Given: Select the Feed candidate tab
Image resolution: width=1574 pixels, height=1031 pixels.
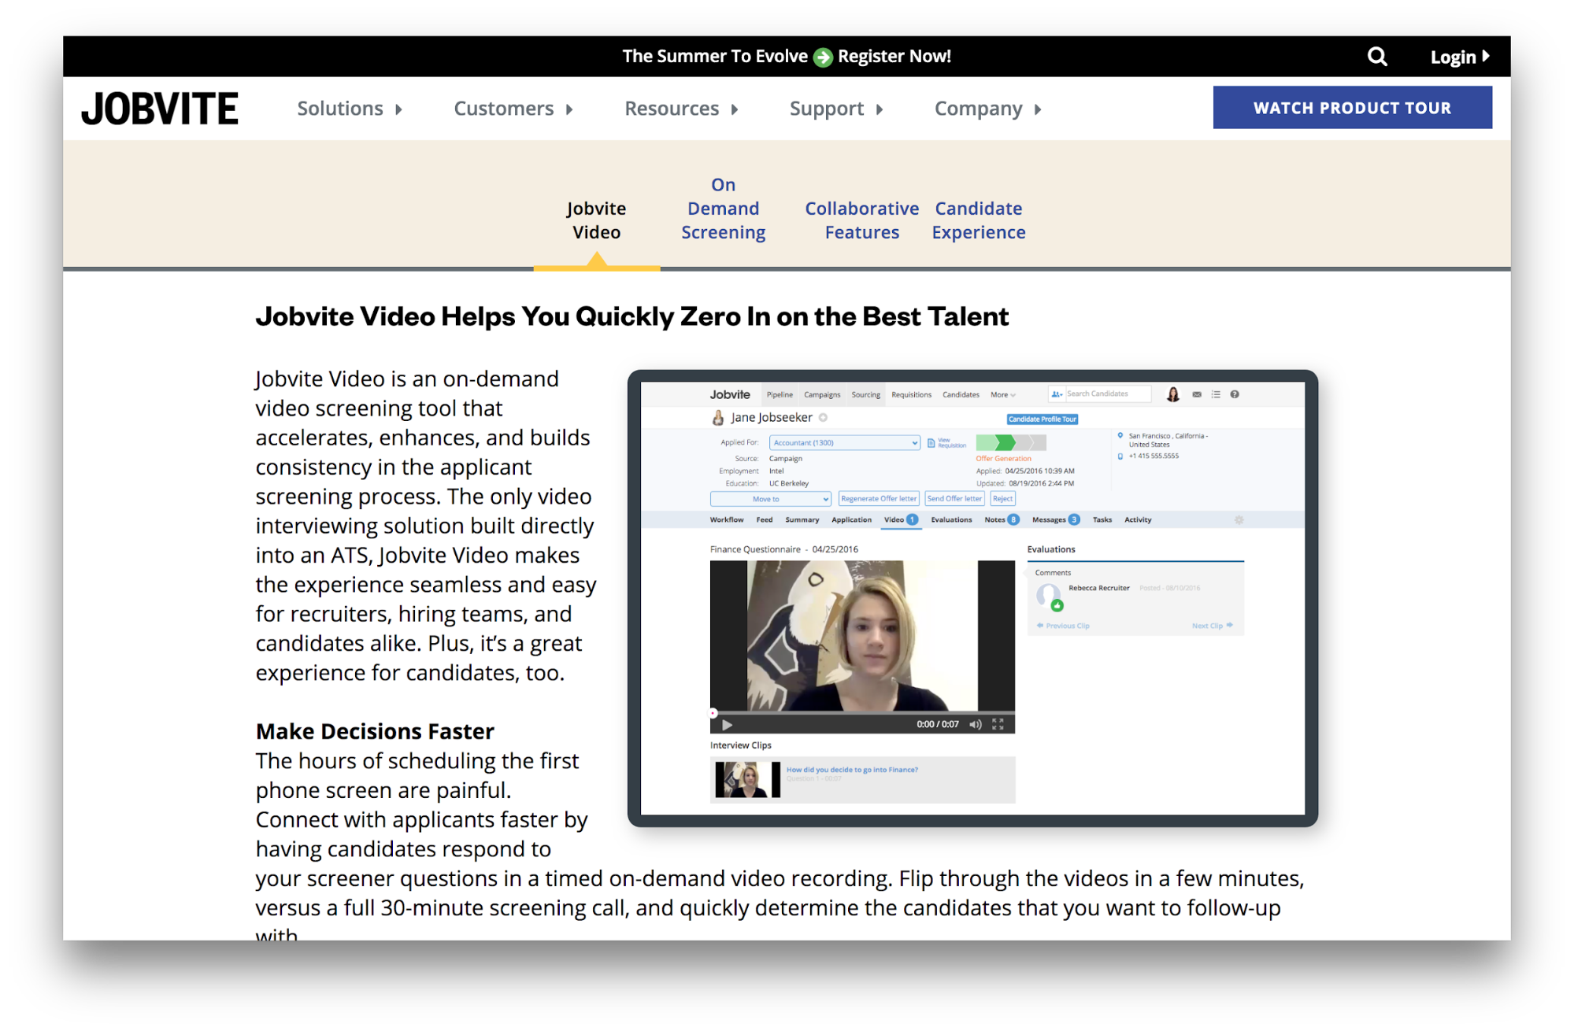Looking at the screenshot, I should (x=764, y=520).
